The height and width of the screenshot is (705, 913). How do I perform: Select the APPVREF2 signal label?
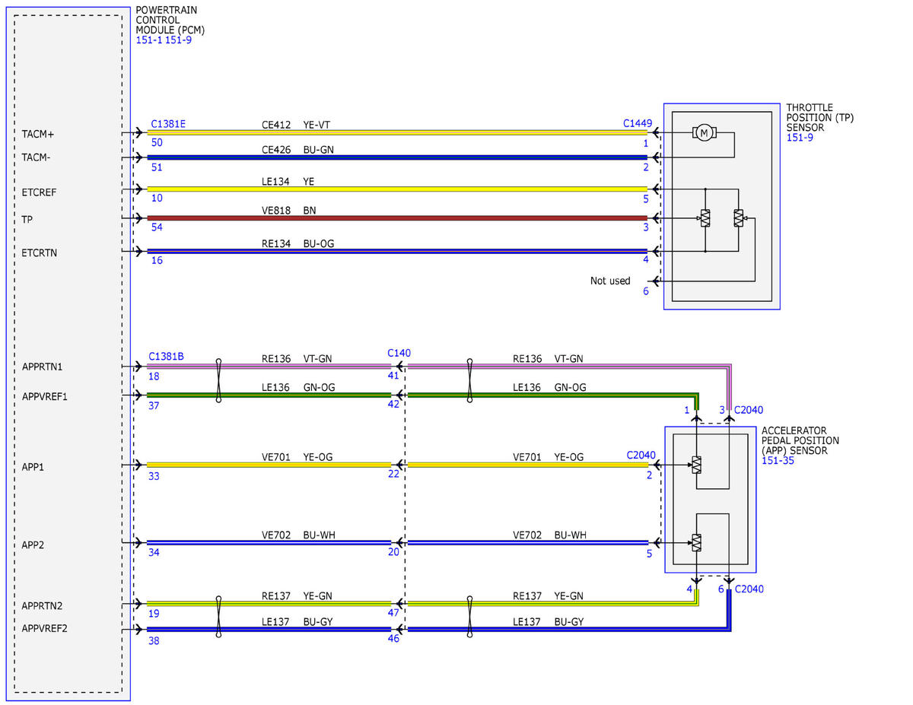click(x=46, y=629)
